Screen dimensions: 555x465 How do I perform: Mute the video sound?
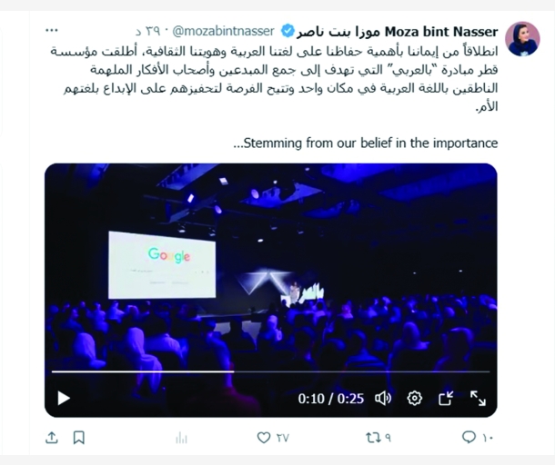[383, 399]
